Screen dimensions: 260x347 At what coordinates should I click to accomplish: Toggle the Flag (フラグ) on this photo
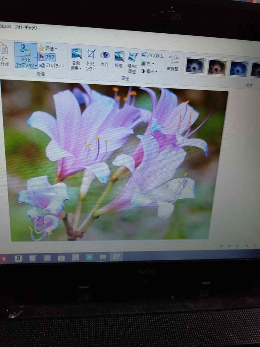47,57
